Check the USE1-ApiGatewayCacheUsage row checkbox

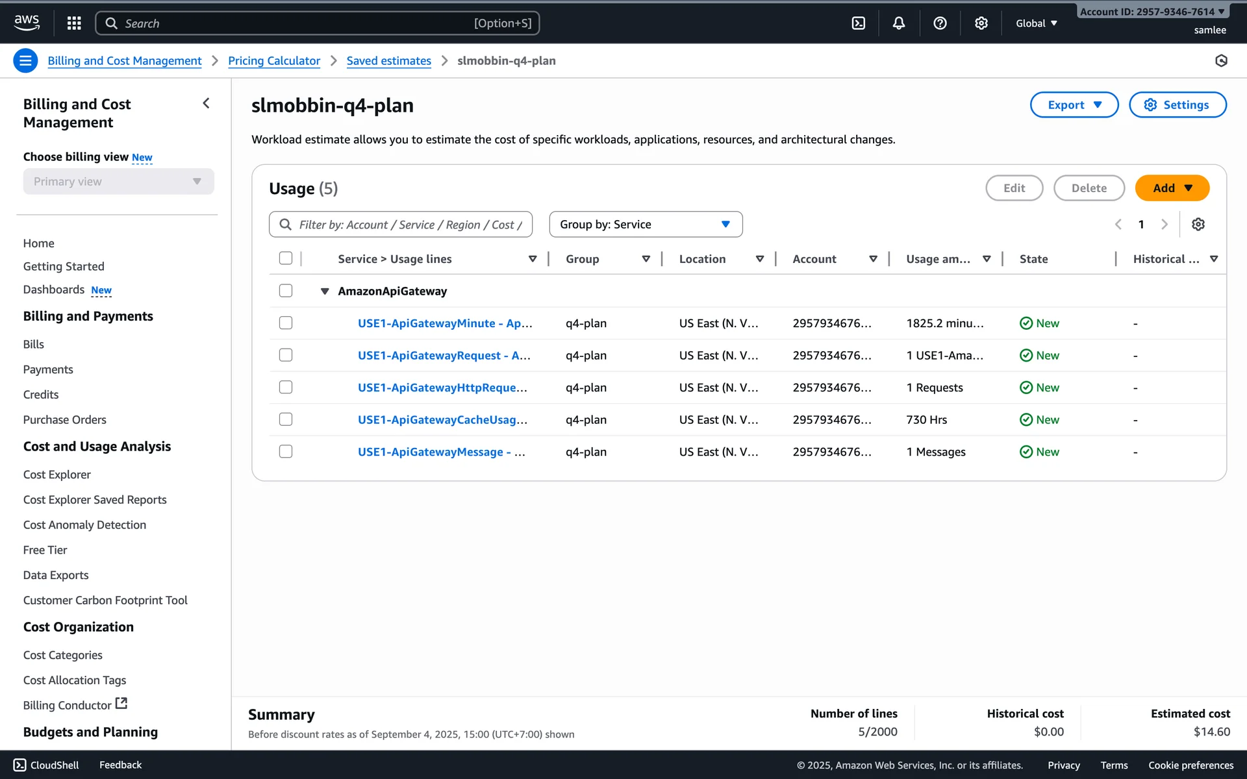click(x=286, y=419)
